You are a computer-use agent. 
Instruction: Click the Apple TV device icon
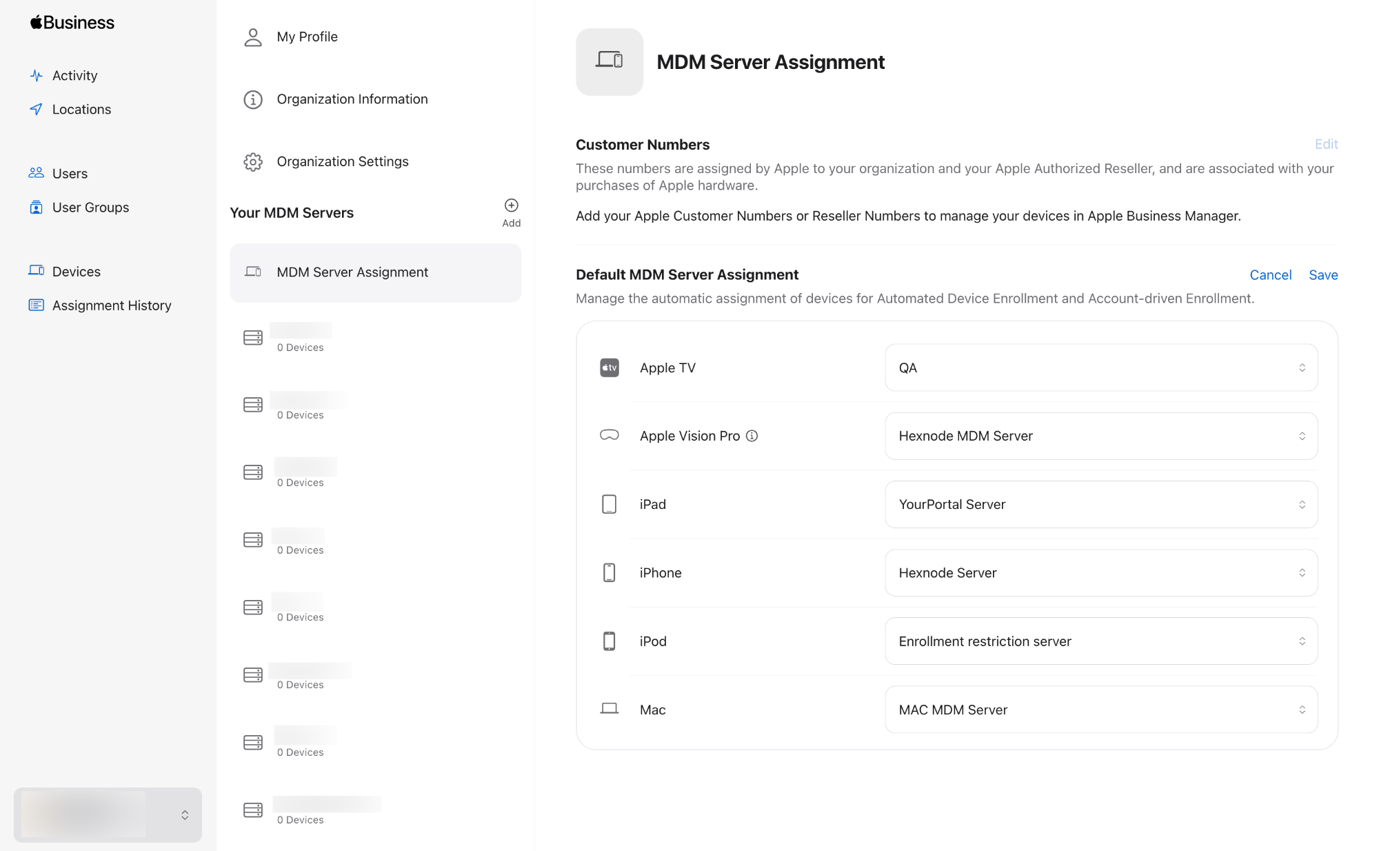click(x=610, y=368)
